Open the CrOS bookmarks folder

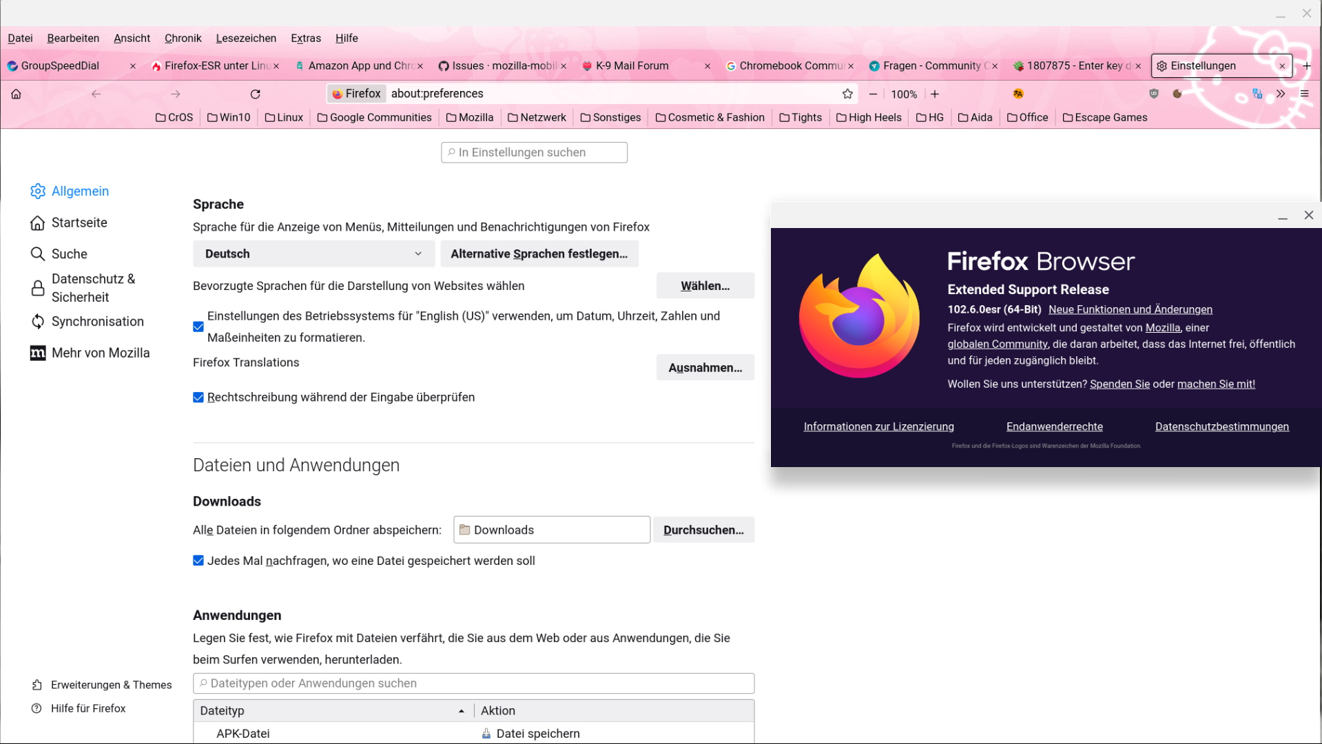pyautogui.click(x=174, y=118)
